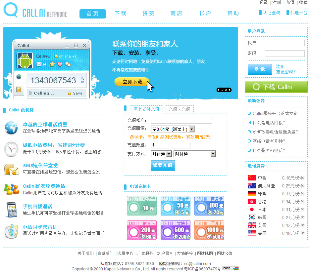Click the Germany flag icon

coord(252,194)
